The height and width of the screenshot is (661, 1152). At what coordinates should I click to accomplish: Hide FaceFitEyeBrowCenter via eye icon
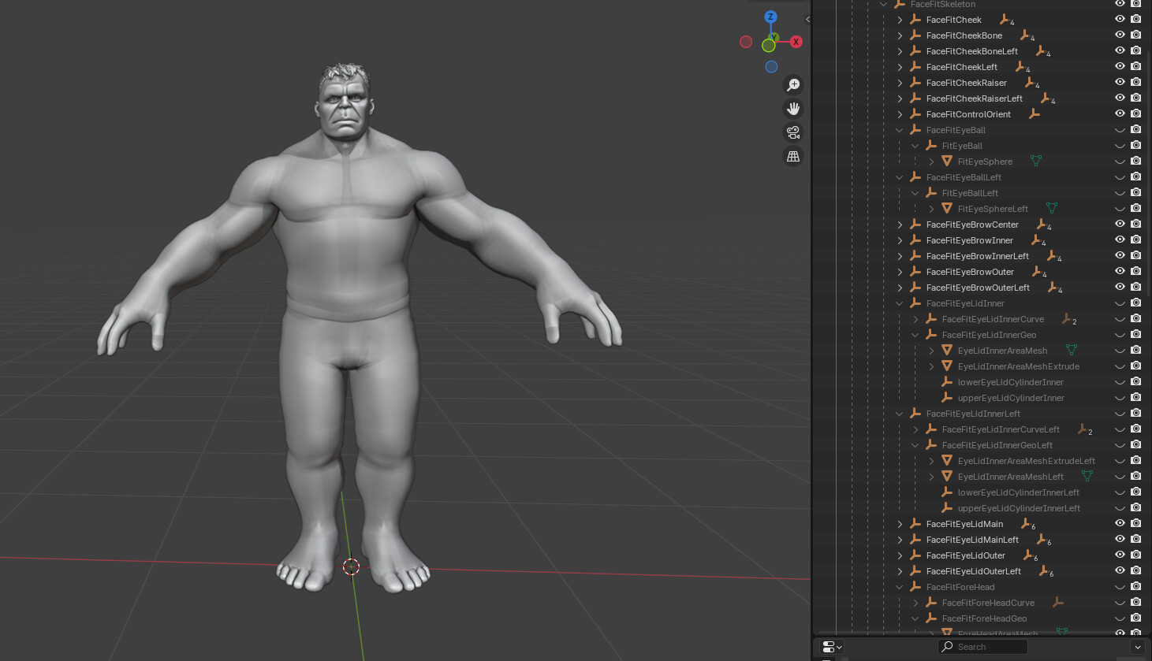[1120, 225]
